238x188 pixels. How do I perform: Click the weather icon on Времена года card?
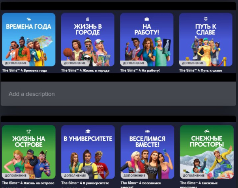click(x=29, y=19)
